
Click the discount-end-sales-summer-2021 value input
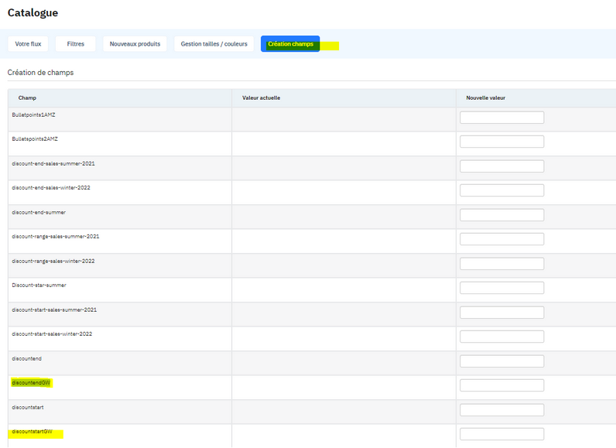pos(501,166)
